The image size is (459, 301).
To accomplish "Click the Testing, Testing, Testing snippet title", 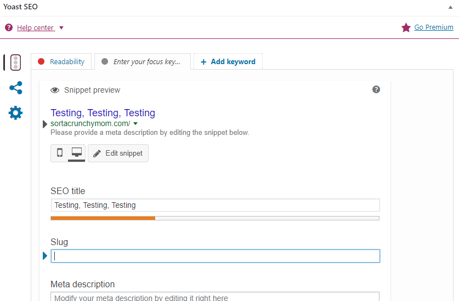I will coord(103,113).
